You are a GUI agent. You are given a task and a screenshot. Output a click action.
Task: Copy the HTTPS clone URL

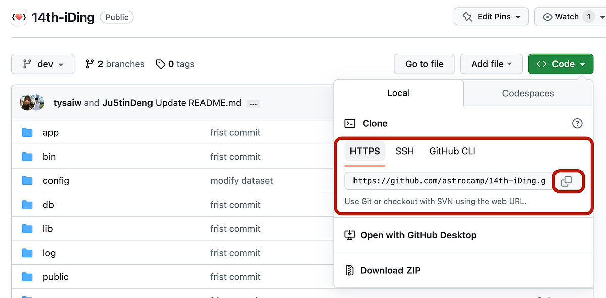[568, 181]
